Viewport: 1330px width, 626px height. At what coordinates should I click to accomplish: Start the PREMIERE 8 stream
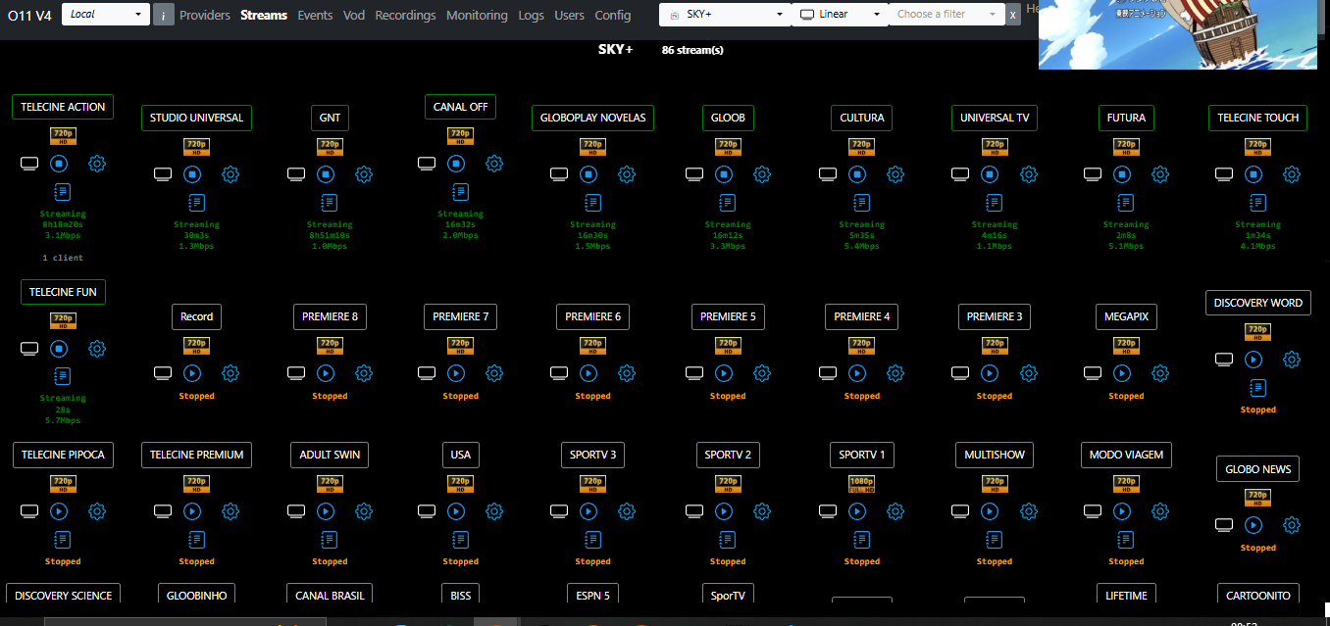[x=326, y=373]
